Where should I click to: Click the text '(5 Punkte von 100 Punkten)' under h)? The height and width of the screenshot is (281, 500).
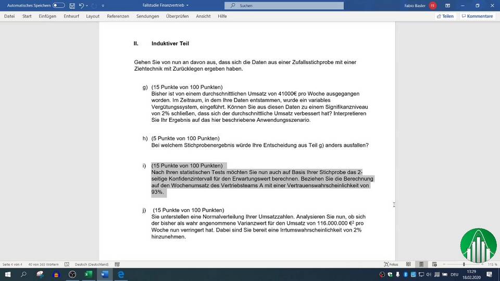pos(185,138)
